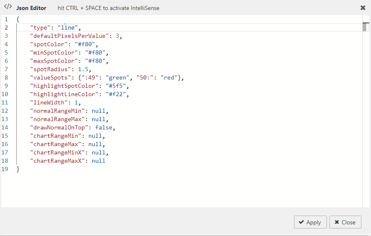This screenshot has width=371, height=236.
Task: Click the vertical scrollbar thumb in the editor
Action: [x=365, y=27]
